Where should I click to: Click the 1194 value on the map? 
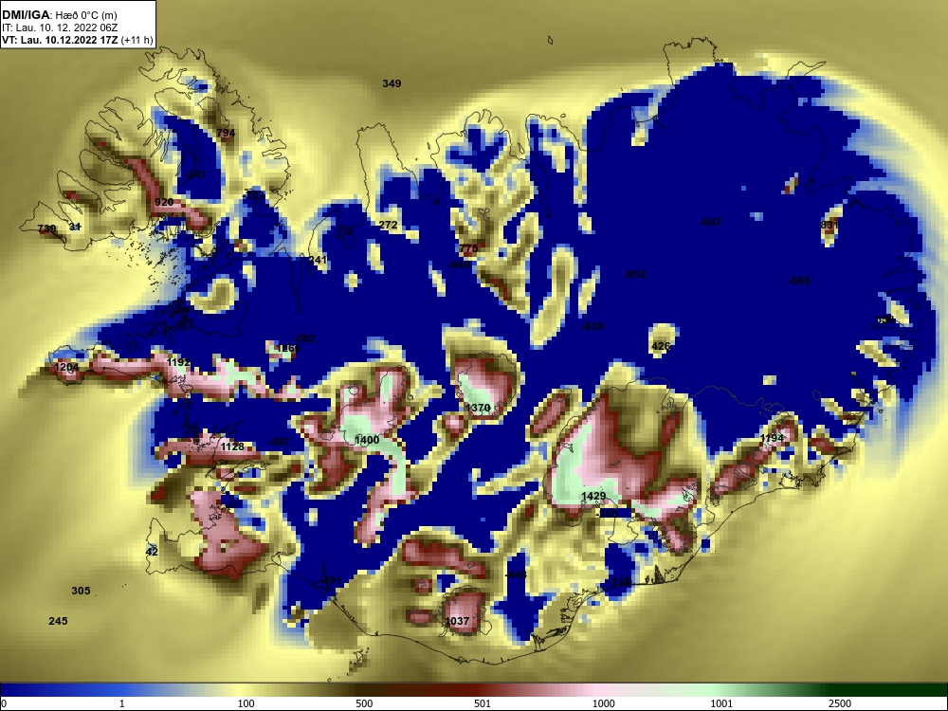[x=772, y=438]
